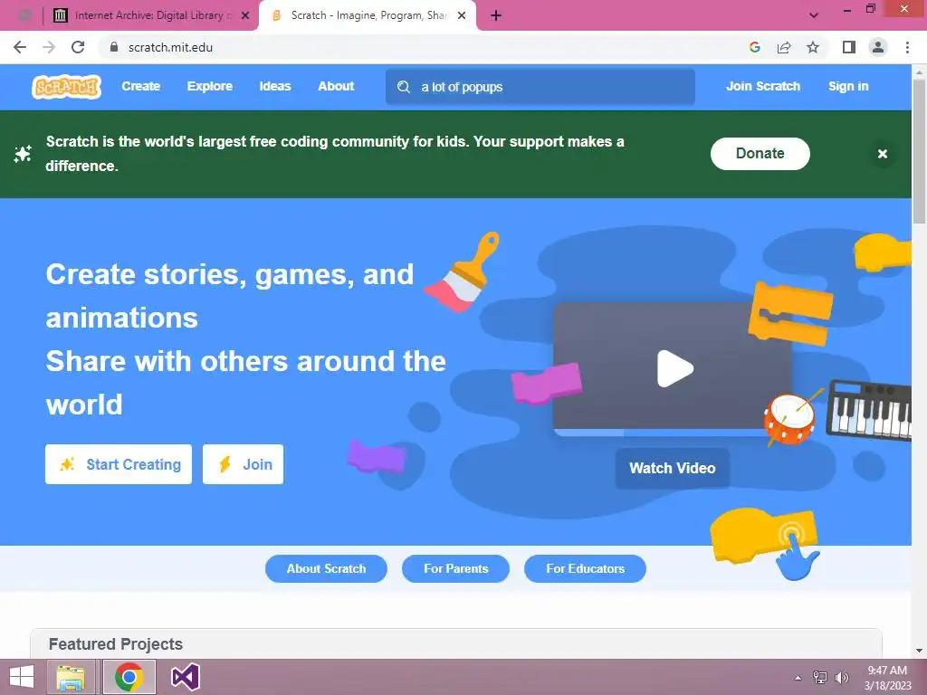
Task: Open For Educators
Action: pyautogui.click(x=585, y=568)
